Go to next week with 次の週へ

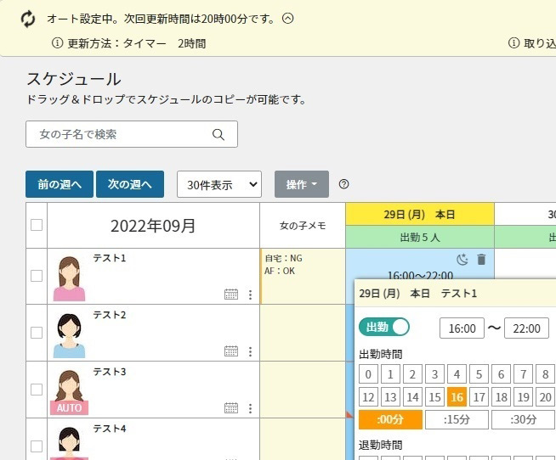pos(130,184)
